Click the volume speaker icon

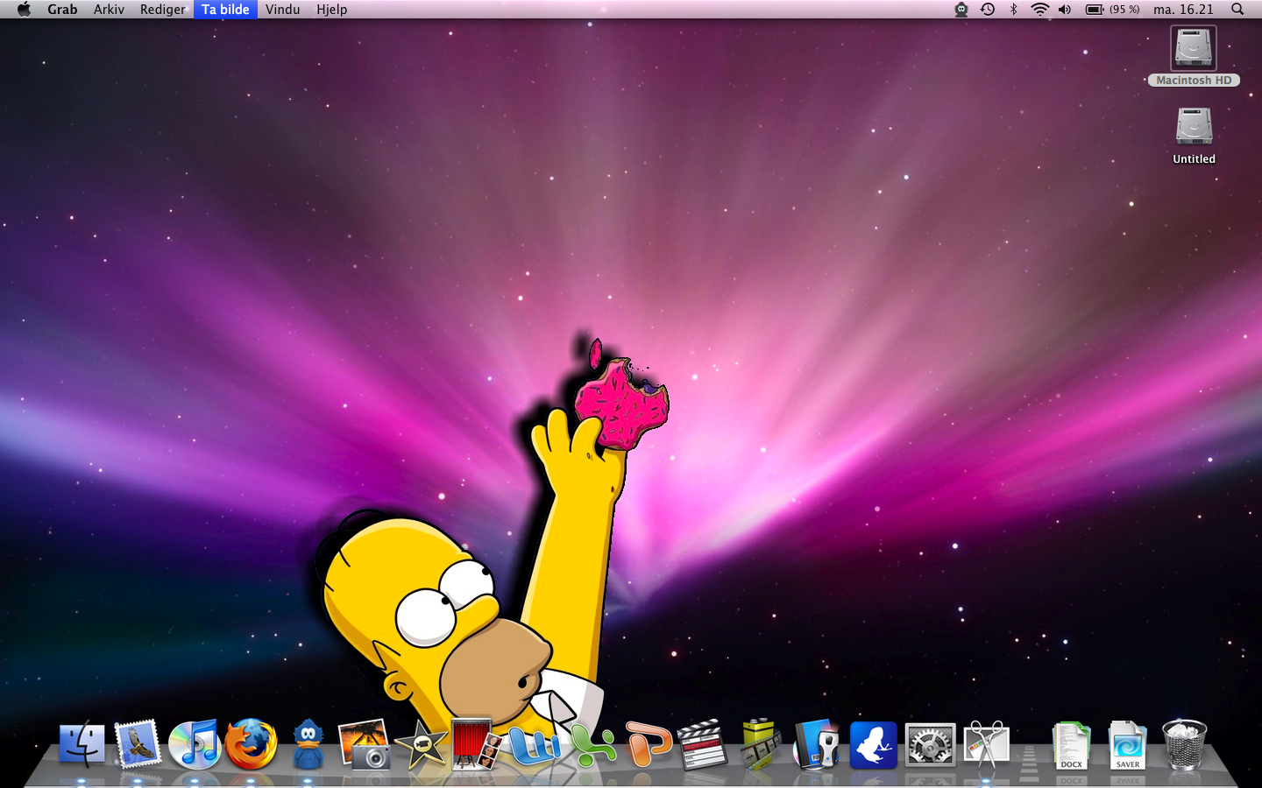(x=1065, y=10)
